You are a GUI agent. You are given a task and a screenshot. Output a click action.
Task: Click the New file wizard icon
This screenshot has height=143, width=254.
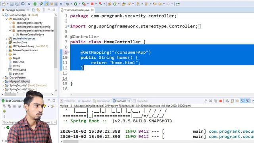(4, 4)
